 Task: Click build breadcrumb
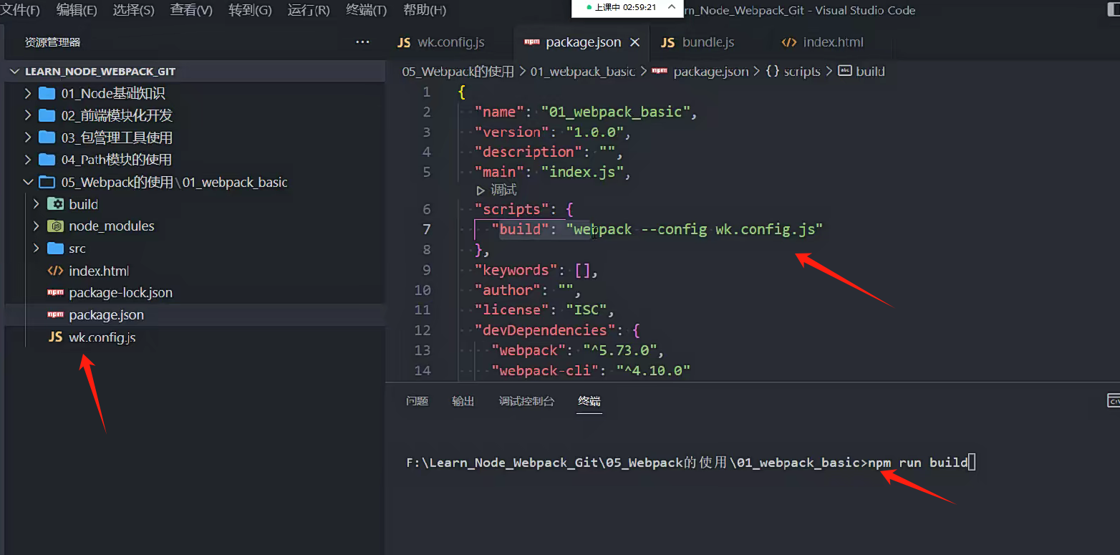click(871, 72)
